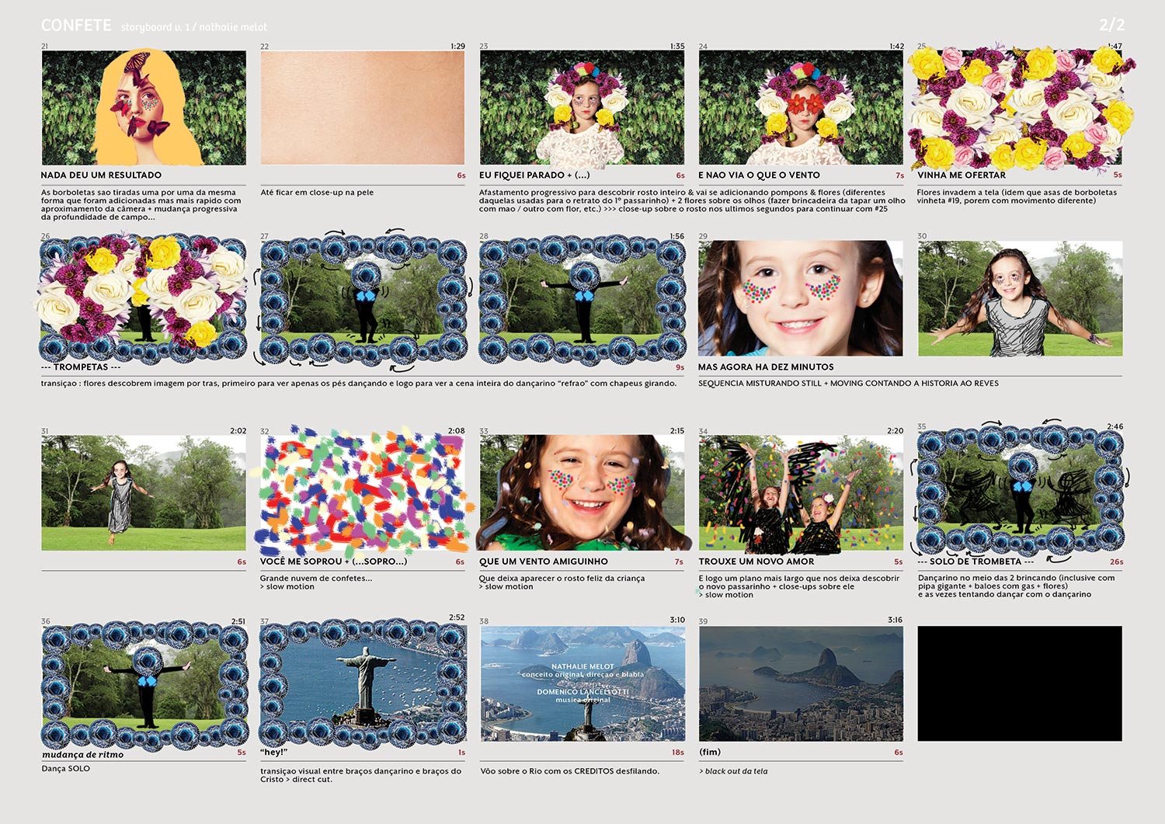The height and width of the screenshot is (824, 1165).
Task: Click timecode 1:35 above frame 23
Action: coord(677,47)
